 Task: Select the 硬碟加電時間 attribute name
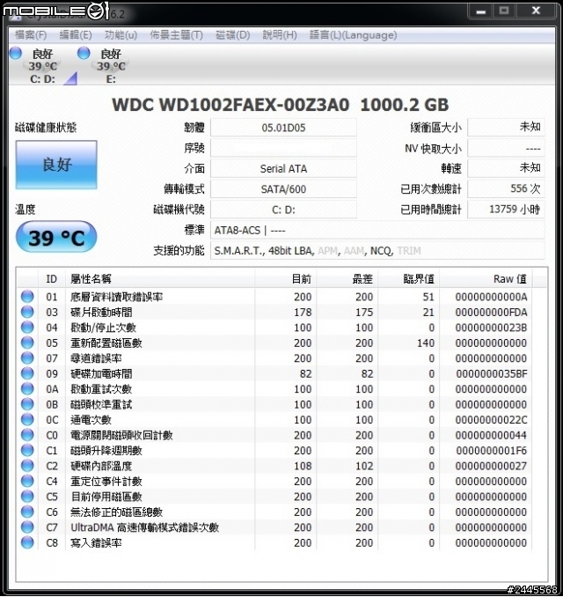click(x=101, y=374)
